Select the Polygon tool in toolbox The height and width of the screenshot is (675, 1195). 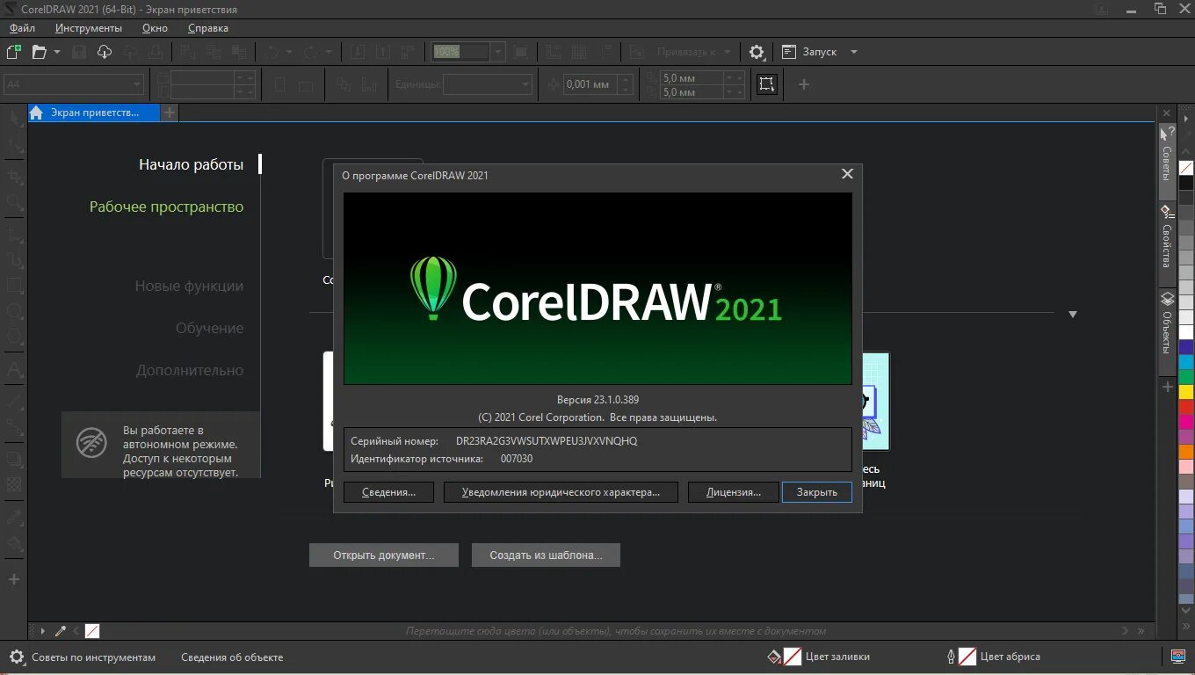pyautogui.click(x=14, y=337)
